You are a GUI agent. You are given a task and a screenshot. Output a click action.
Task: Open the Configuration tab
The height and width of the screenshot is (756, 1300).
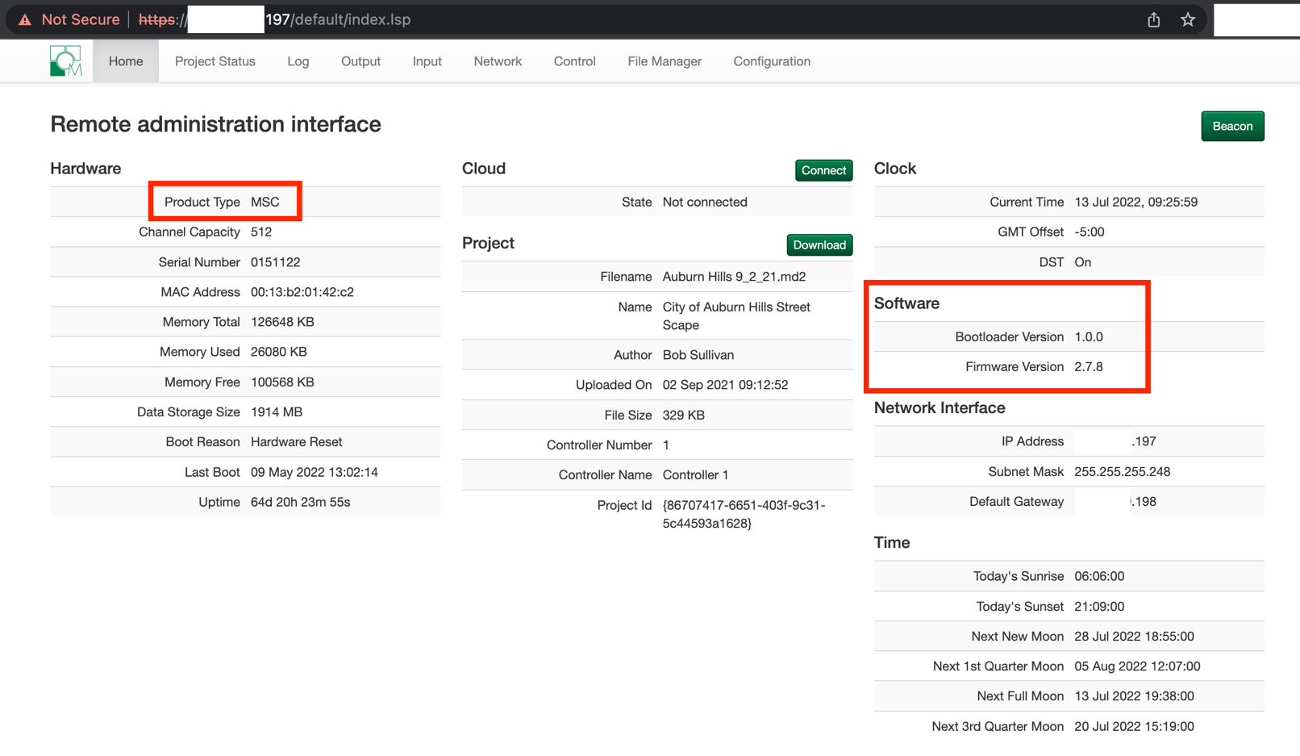point(771,61)
